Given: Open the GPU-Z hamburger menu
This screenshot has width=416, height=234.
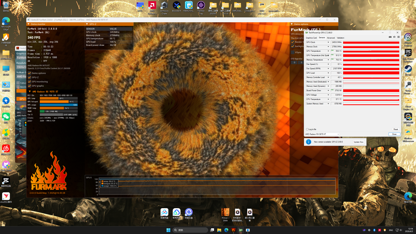Looking at the screenshot, I should point(399,37).
